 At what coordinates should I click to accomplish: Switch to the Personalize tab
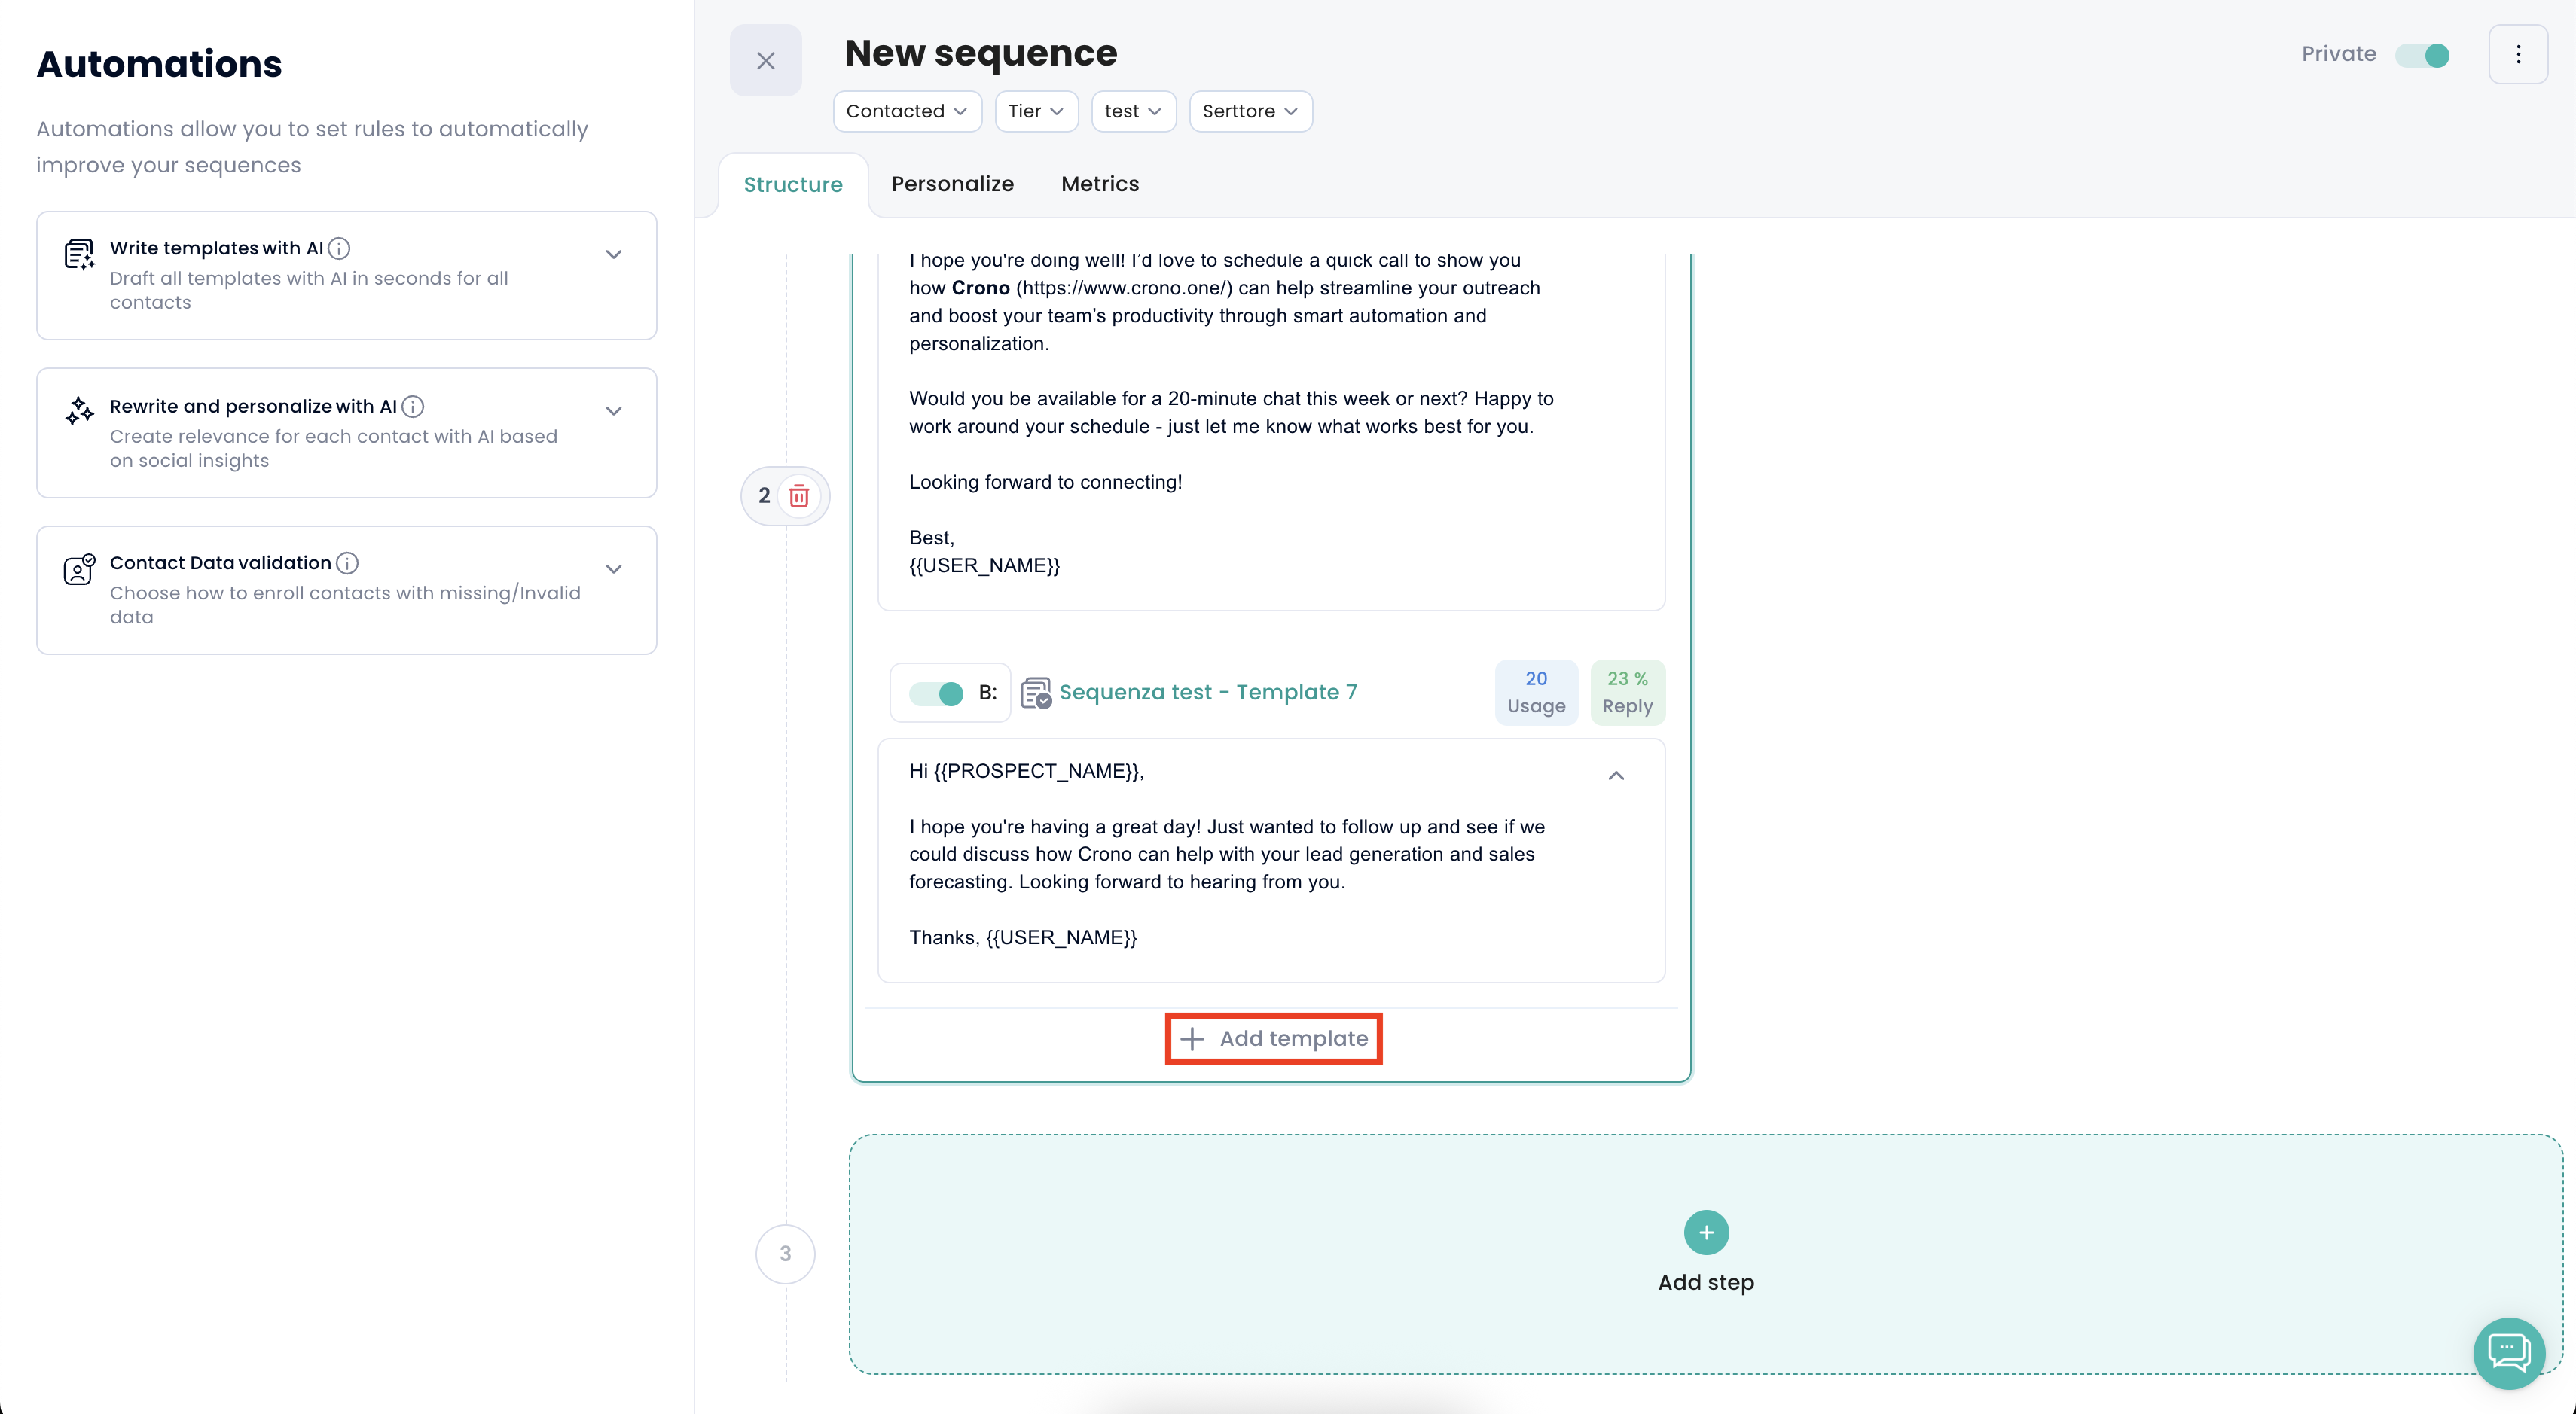952,184
